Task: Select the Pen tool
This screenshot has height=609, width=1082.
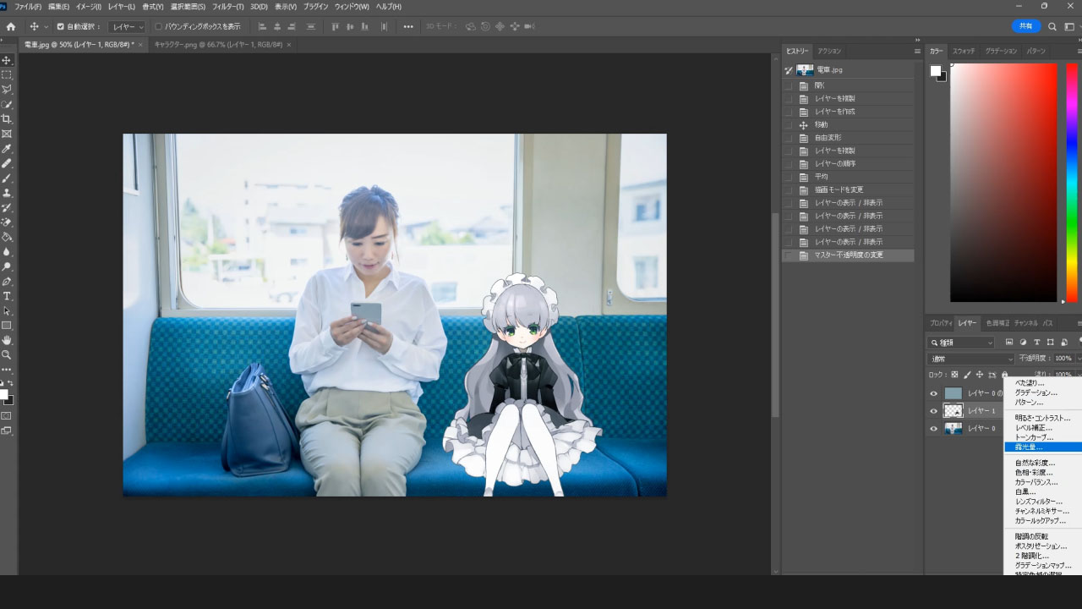Action: point(7,281)
